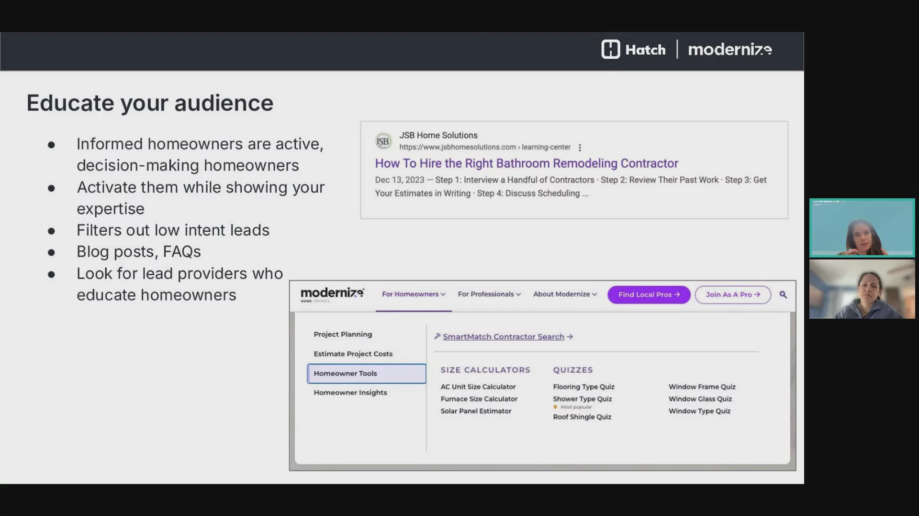Select Estimate Project Costs menu item
Viewport: 919px width, 516px height.
click(353, 354)
